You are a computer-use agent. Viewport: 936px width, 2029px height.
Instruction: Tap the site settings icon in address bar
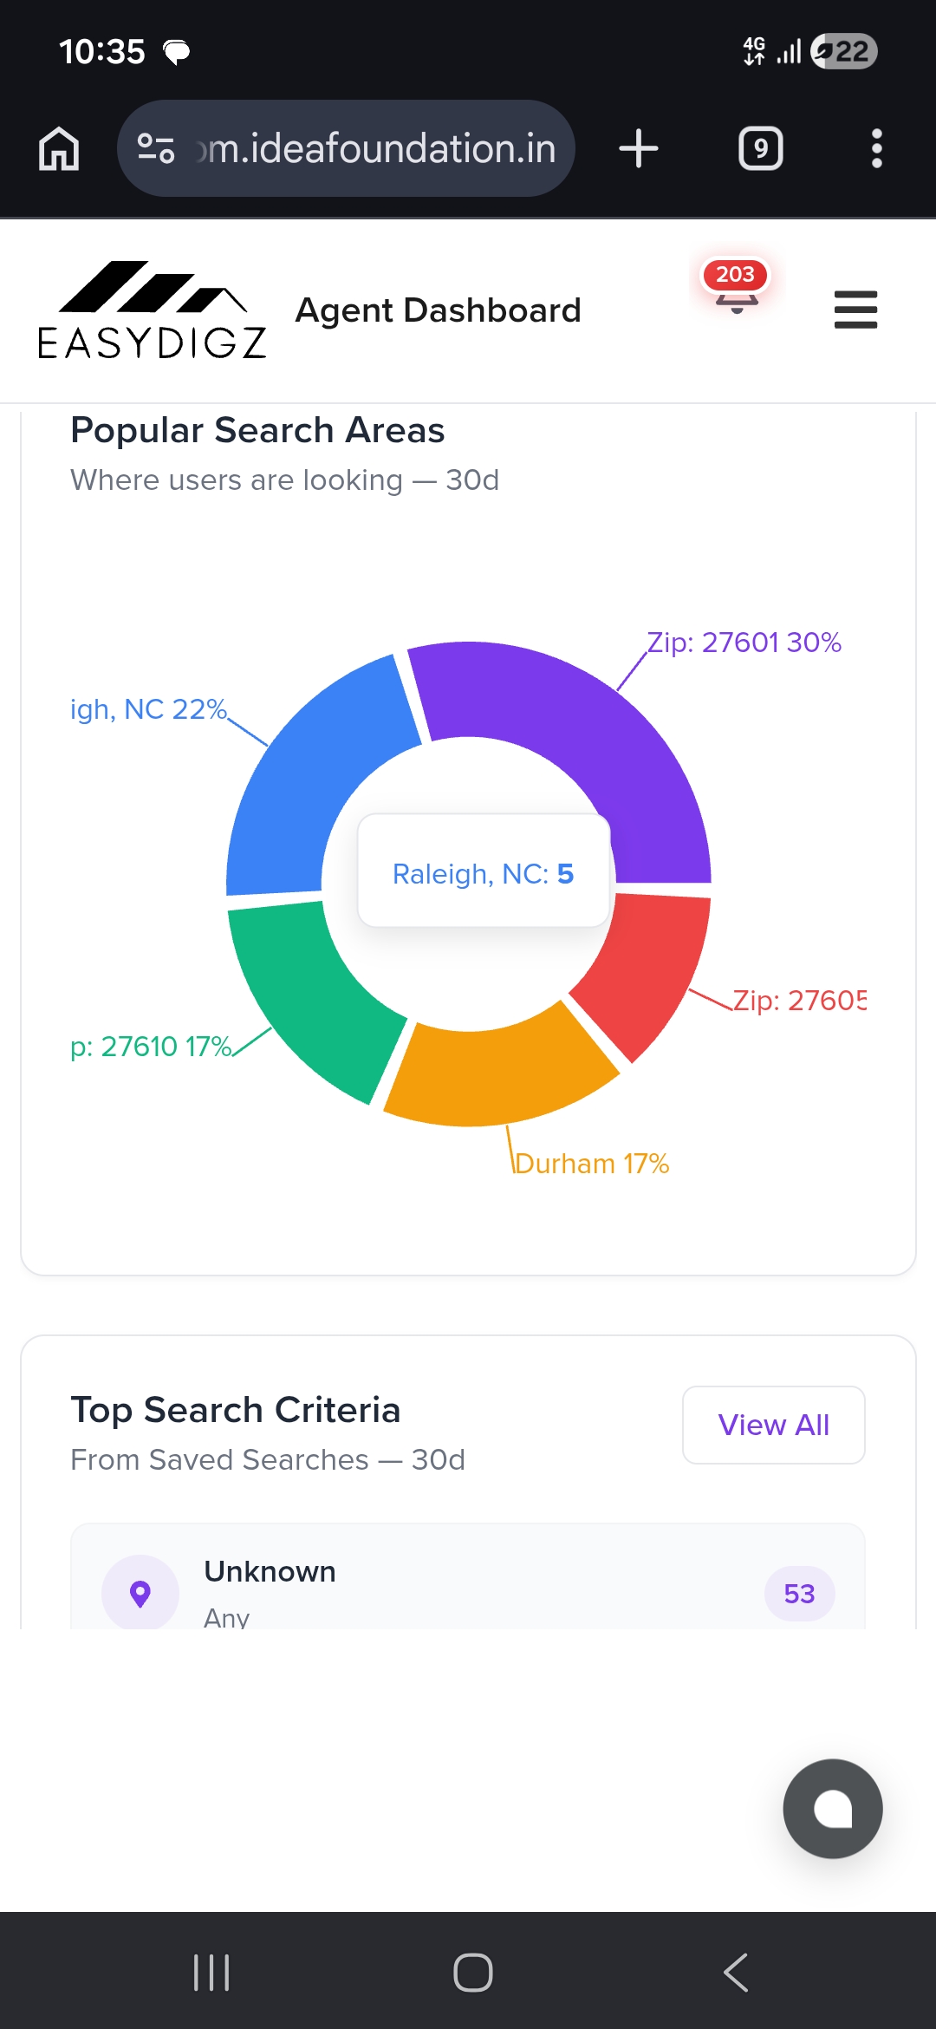click(x=156, y=148)
